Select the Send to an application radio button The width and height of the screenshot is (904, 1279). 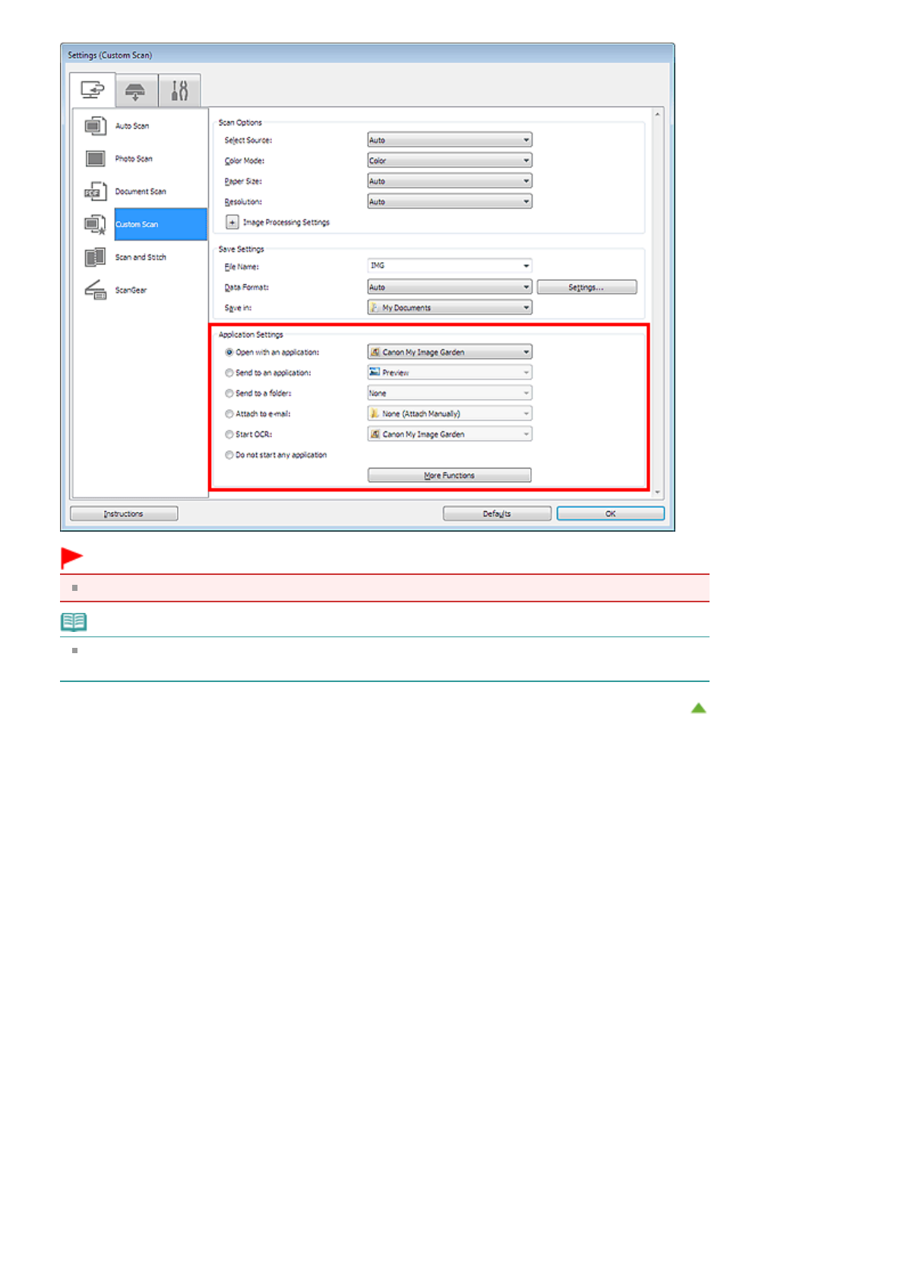tap(229, 373)
